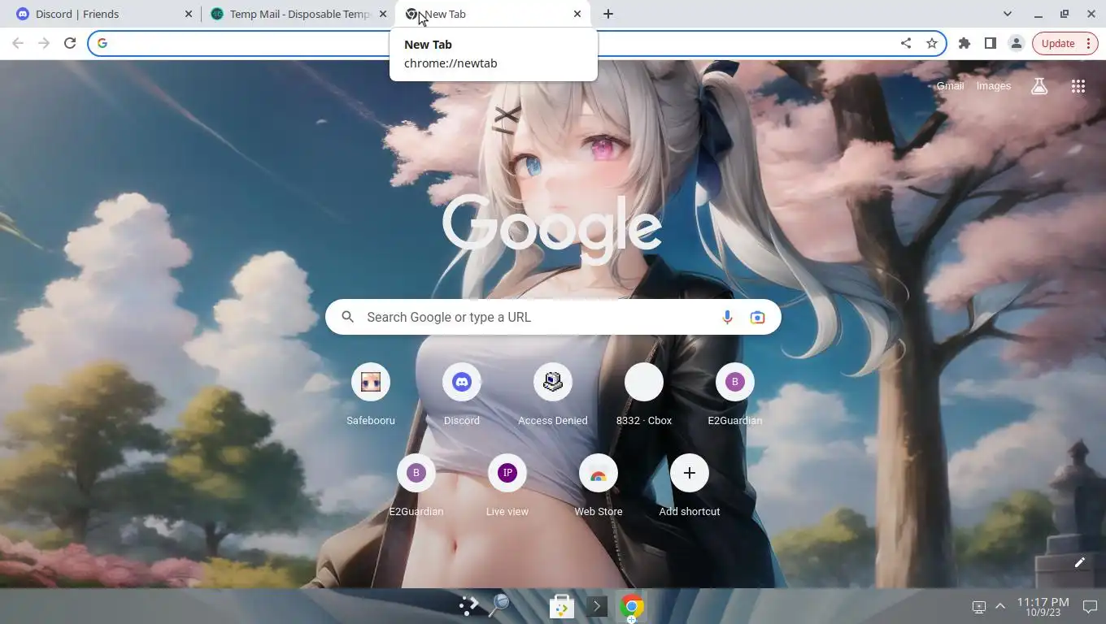Open Google Chrome from the taskbar
Viewport: 1106px width, 624px height.
[632, 606]
